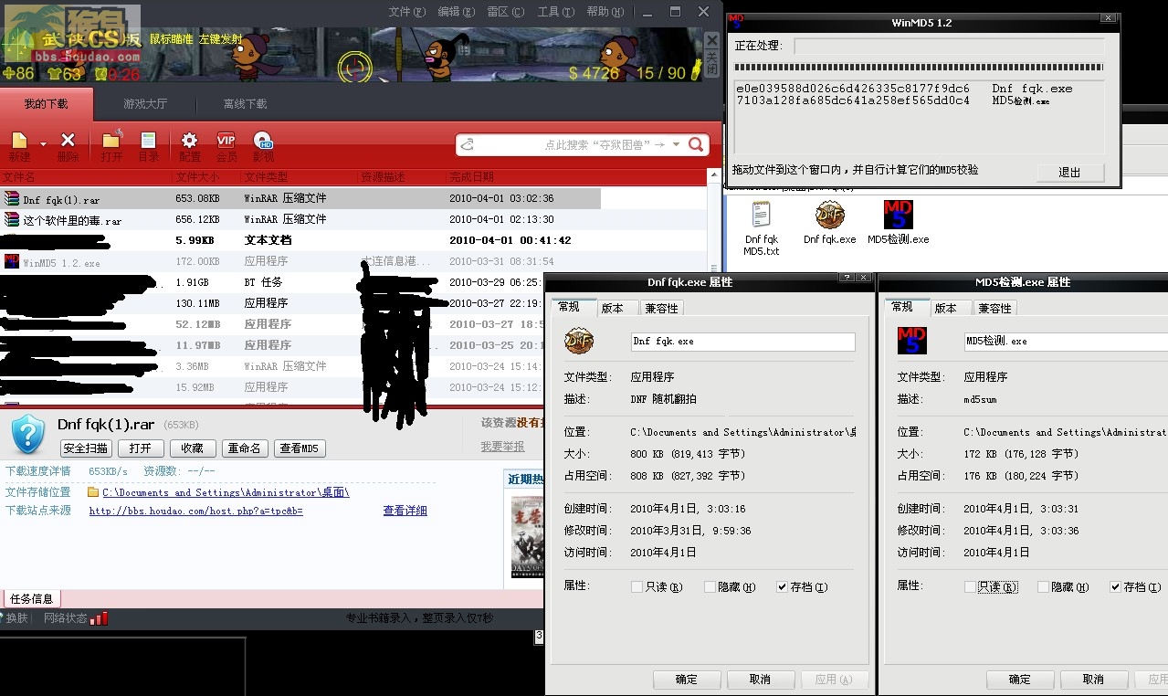Click the 网络状态 red signal bars icon
1168x696 pixels.
(99, 618)
